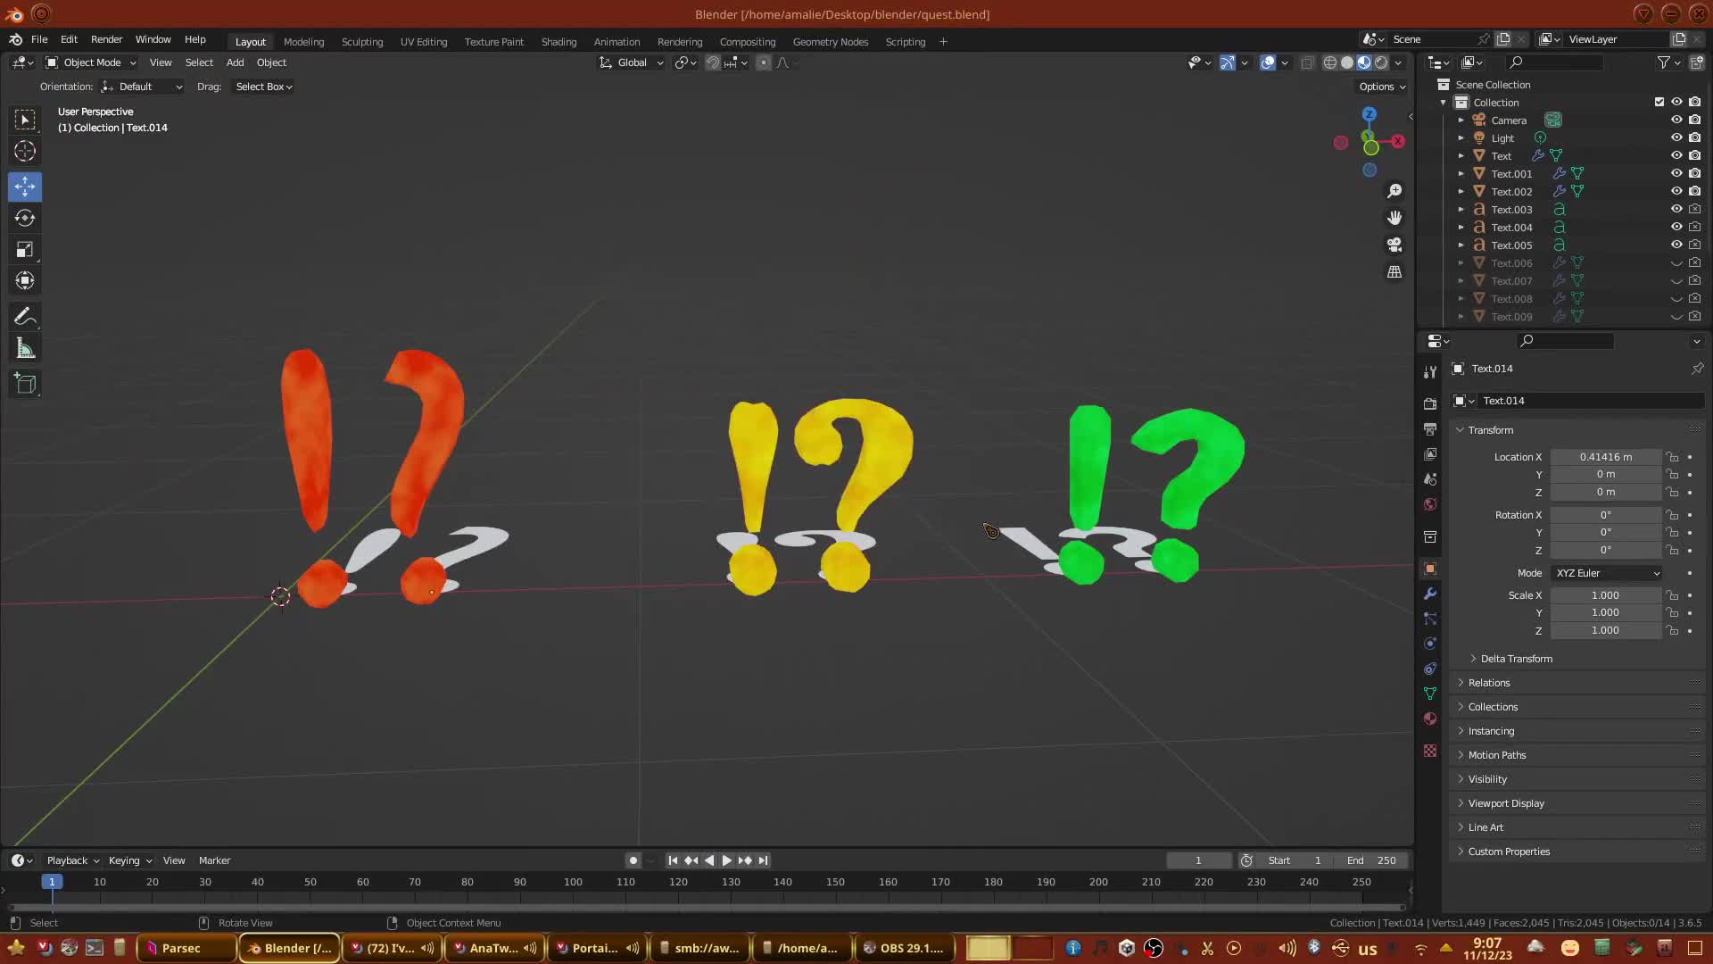The height and width of the screenshot is (964, 1713).
Task: Click the Location X value field
Action: point(1605,457)
